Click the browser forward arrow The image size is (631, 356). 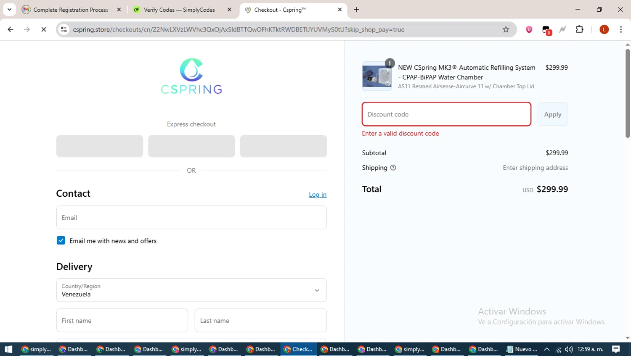(x=27, y=29)
